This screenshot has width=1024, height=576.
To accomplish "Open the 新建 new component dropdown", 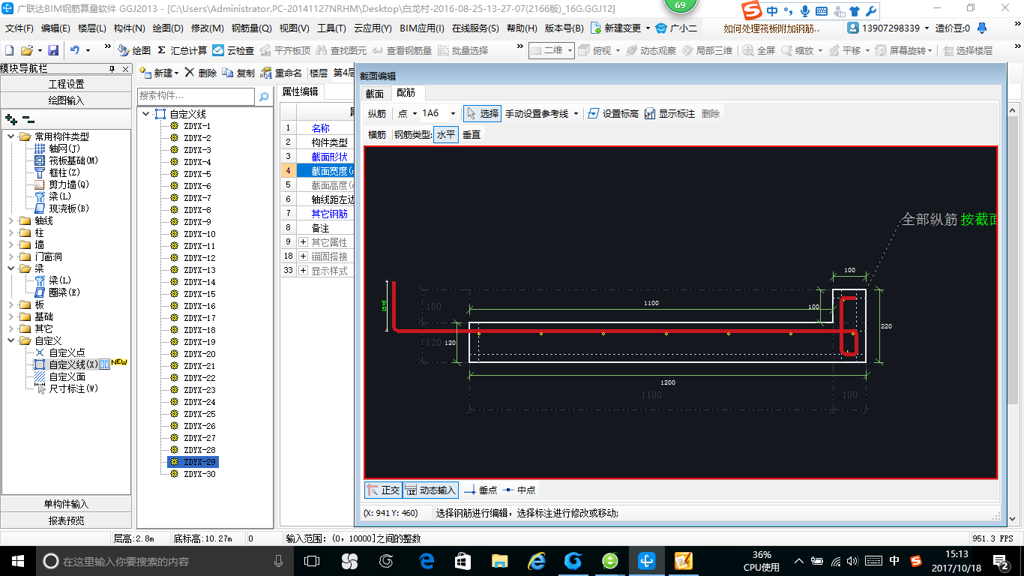I will coord(175,73).
